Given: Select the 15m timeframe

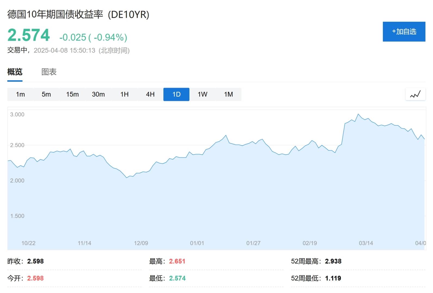Looking at the screenshot, I should 72,94.
